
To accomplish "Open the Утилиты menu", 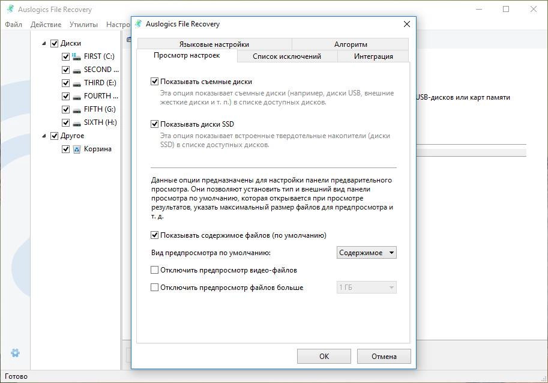I will coord(83,25).
